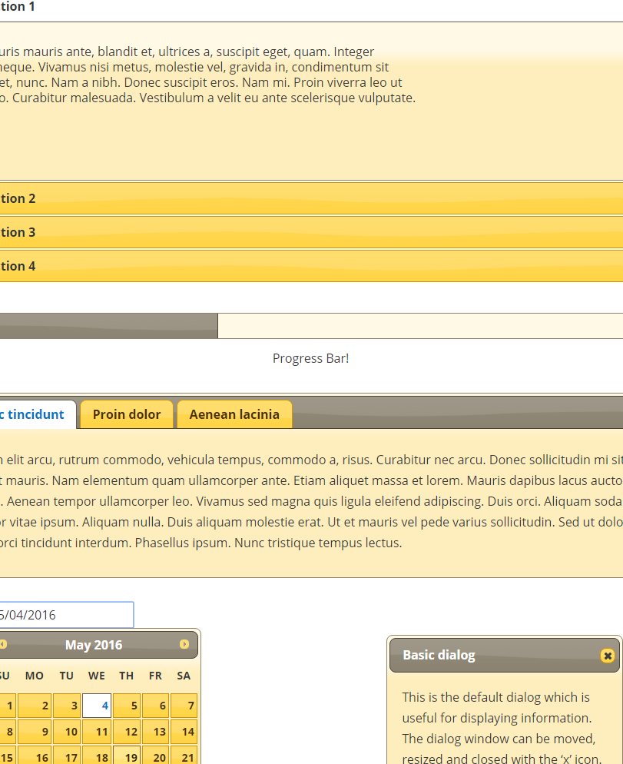
Task: Select day 8 in the calendar
Action: click(8, 732)
